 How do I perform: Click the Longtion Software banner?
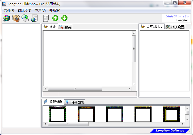(170, 130)
